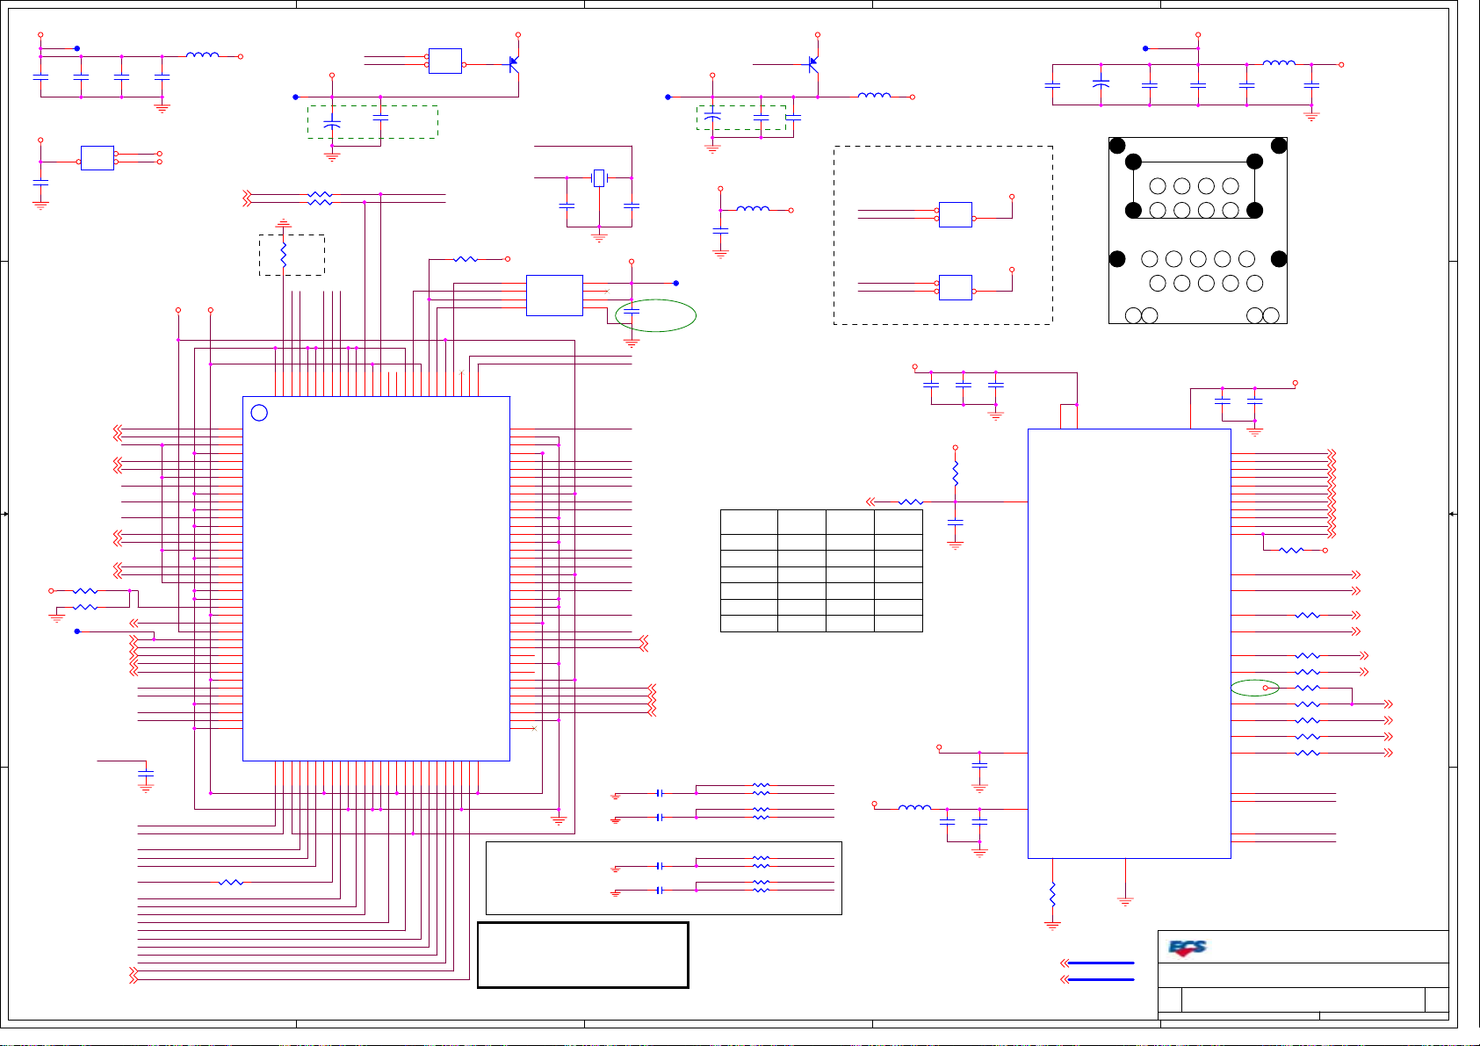Image resolution: width=1480 pixels, height=1046 pixels.
Task: Click the empty grid table at center
Action: pos(821,571)
